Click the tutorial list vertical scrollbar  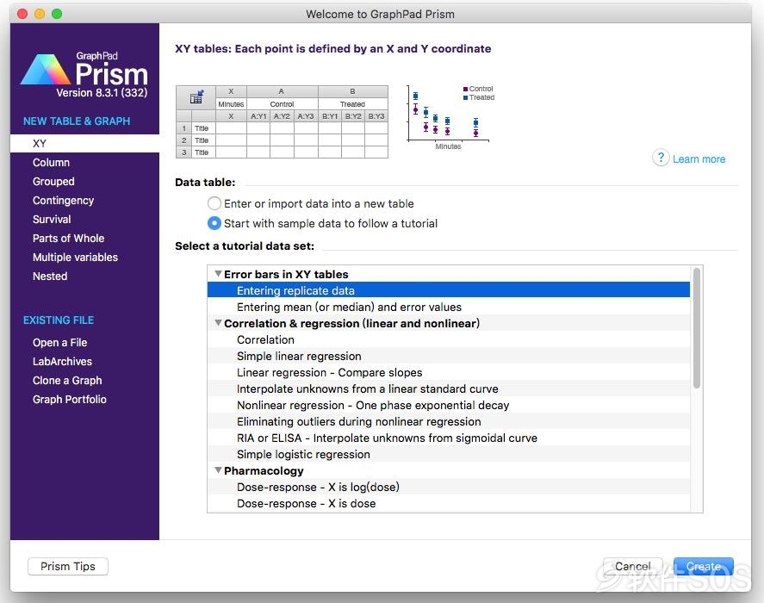[x=697, y=327]
